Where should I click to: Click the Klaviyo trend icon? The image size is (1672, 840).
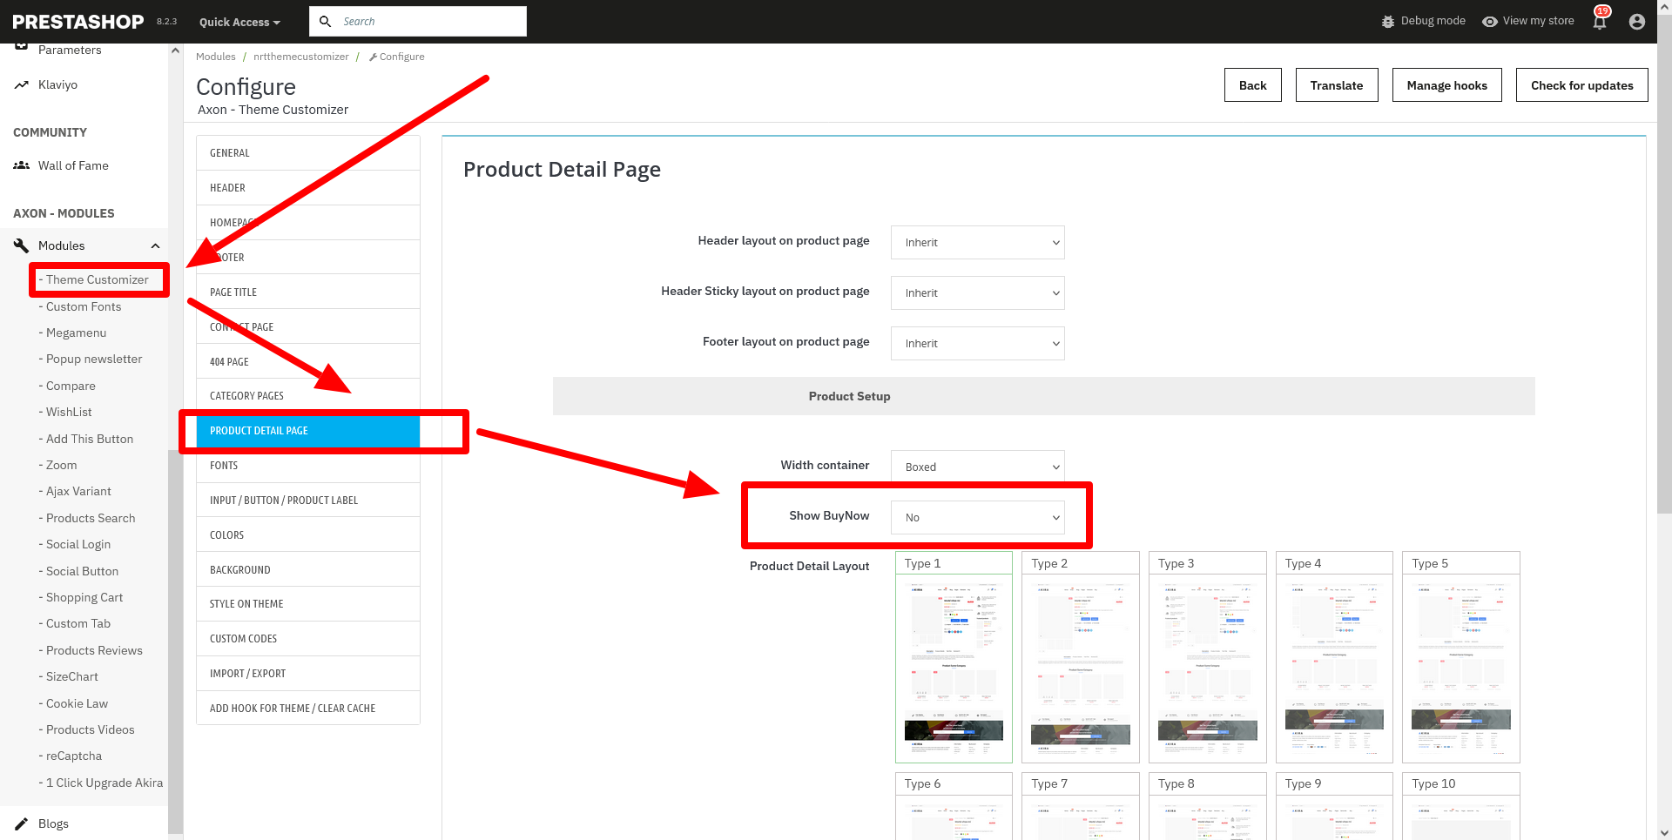22,84
